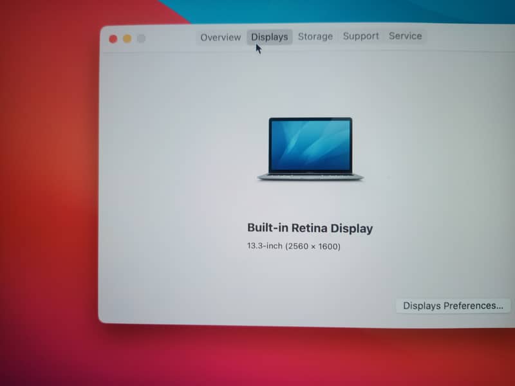Open the Service tab
The height and width of the screenshot is (386, 515).
[406, 36]
